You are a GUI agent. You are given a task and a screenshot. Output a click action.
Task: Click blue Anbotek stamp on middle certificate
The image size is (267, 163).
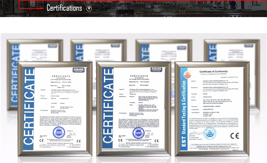(x=139, y=133)
